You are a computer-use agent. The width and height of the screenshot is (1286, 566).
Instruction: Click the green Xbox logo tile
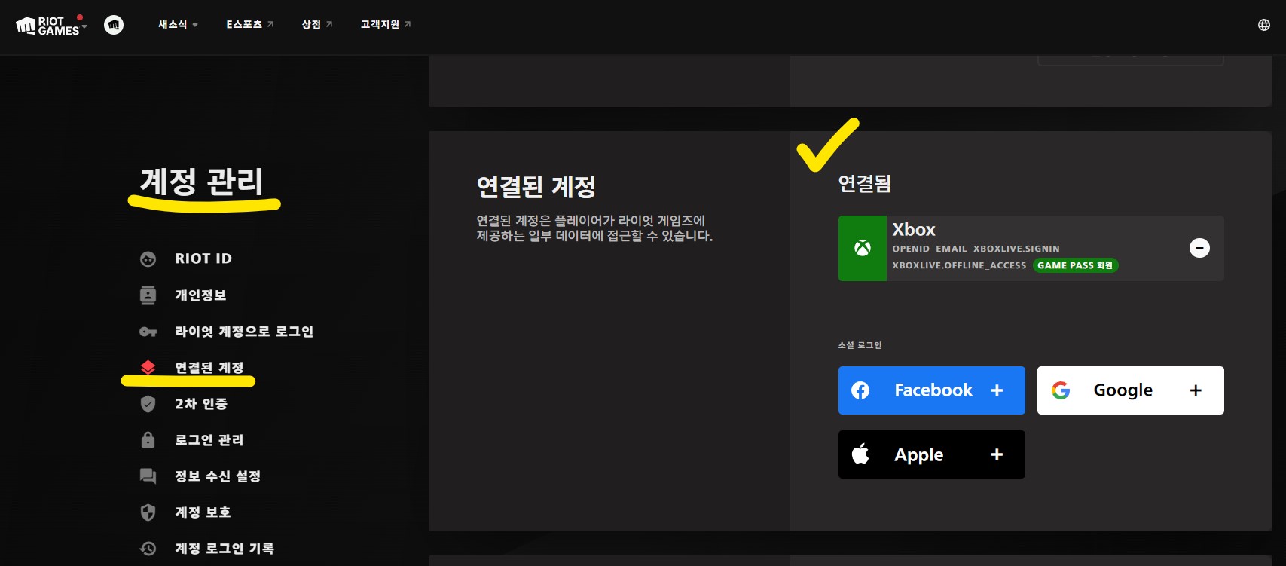point(863,249)
